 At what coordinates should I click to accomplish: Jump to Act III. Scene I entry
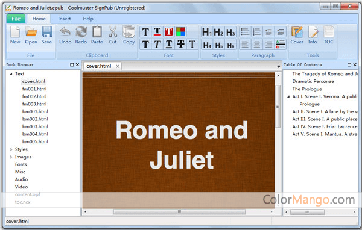pyautogui.click(x=325, y=119)
